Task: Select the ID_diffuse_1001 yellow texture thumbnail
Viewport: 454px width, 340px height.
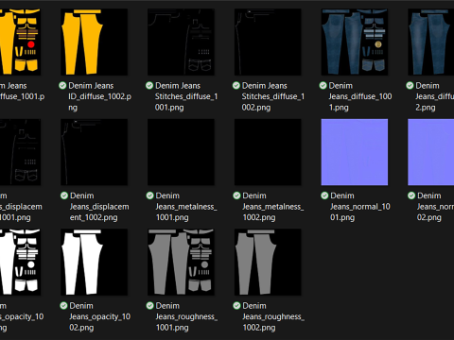Action: [x=20, y=42]
